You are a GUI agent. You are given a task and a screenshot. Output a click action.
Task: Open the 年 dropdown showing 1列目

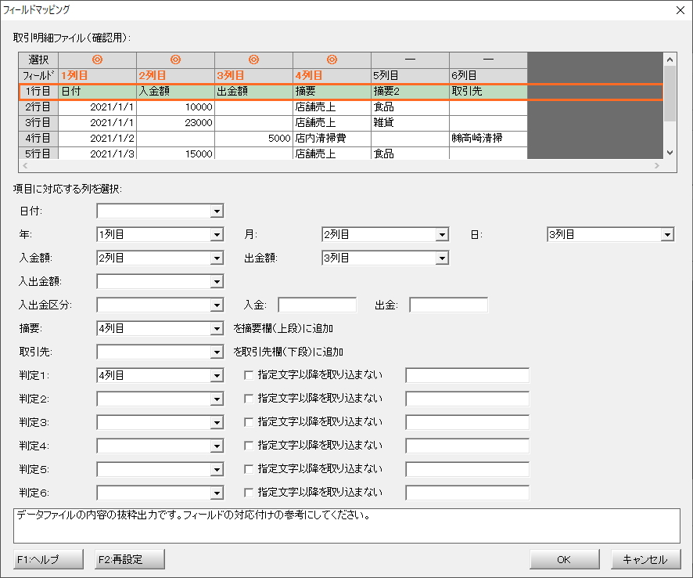pyautogui.click(x=217, y=234)
